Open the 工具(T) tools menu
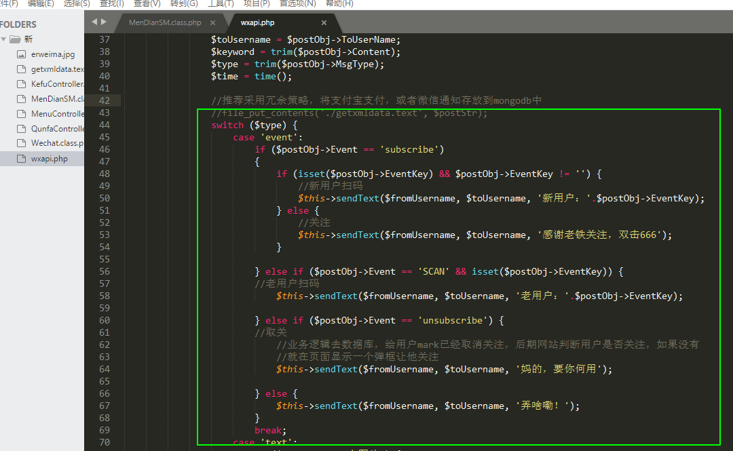The width and height of the screenshot is (733, 451). coord(220,3)
